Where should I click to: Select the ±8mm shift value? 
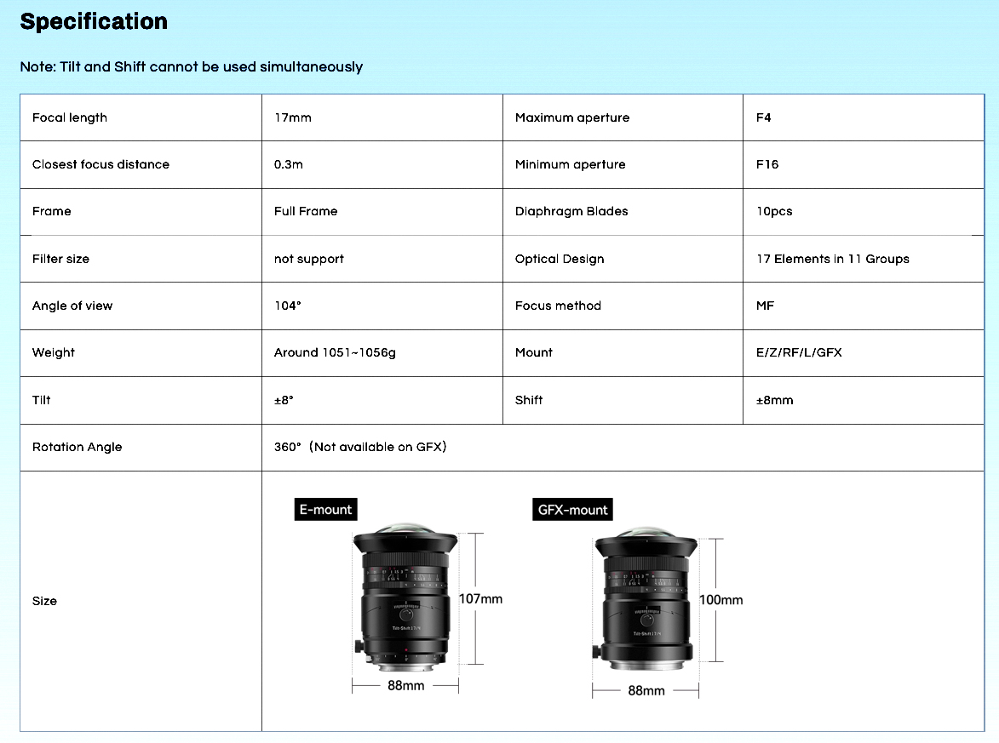[774, 400]
